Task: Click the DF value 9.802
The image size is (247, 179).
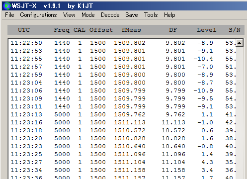Action: point(175,43)
